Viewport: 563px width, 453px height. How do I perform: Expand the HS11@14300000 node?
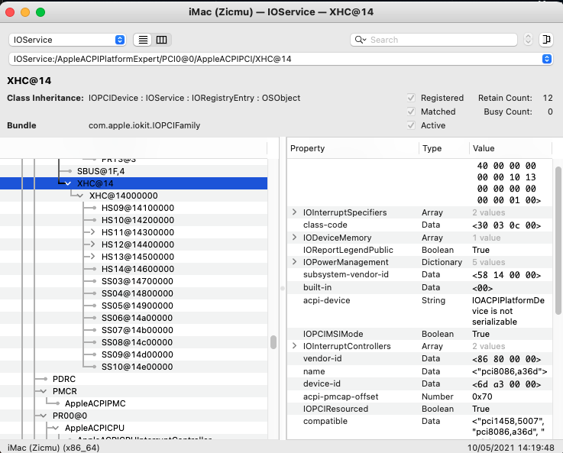(x=92, y=232)
